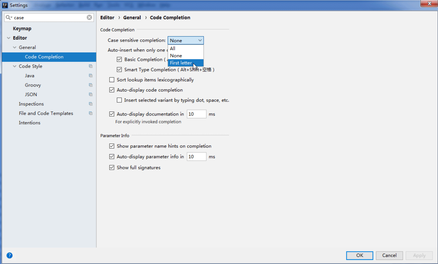Disable Show full signatures
The width and height of the screenshot is (438, 264).
point(112,168)
